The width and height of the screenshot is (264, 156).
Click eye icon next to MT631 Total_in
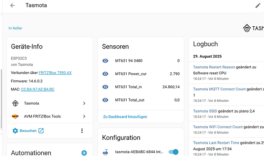coord(106,87)
